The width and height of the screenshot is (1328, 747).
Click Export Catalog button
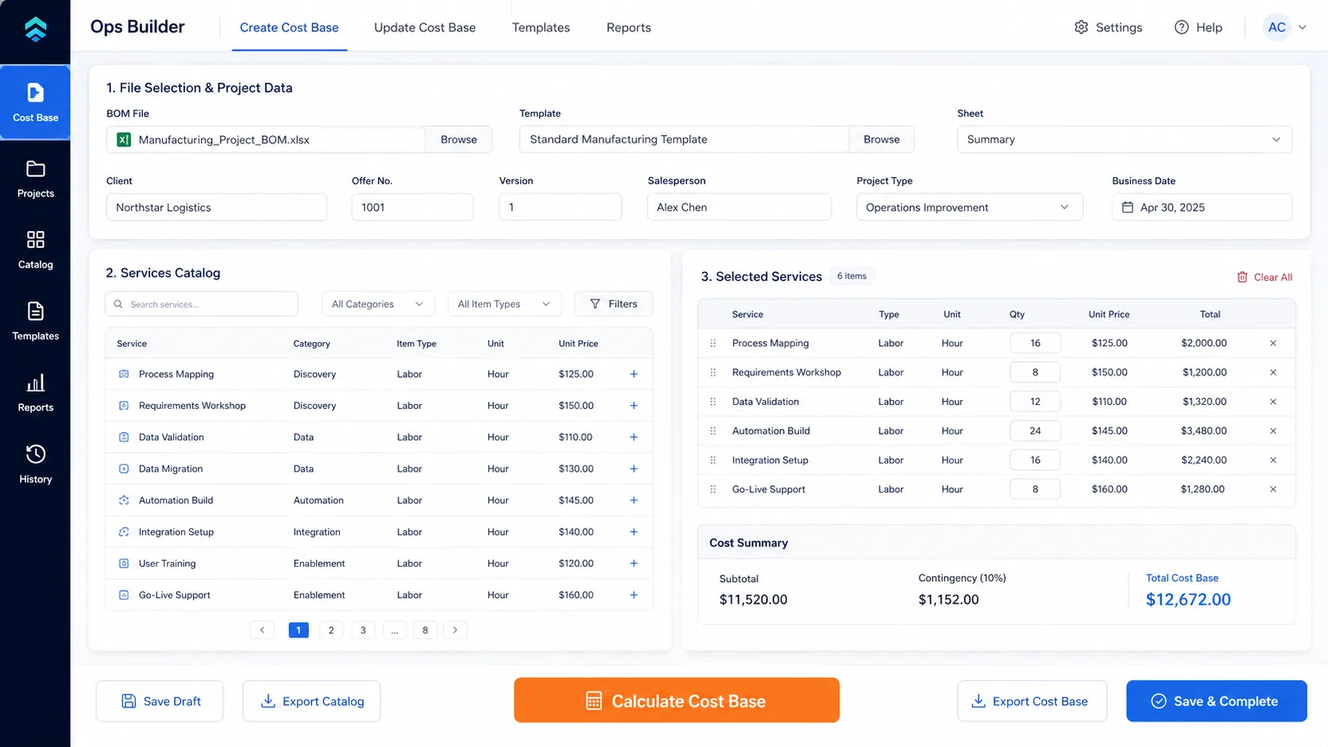tap(311, 701)
